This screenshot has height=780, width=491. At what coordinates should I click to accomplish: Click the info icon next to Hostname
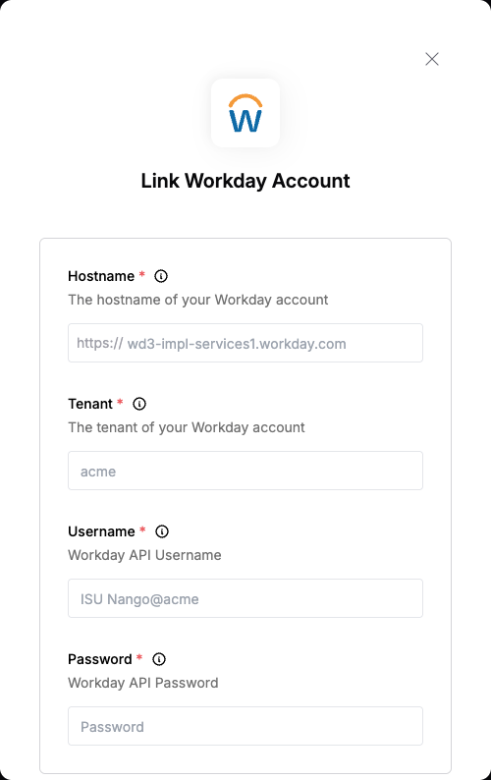[x=161, y=276]
